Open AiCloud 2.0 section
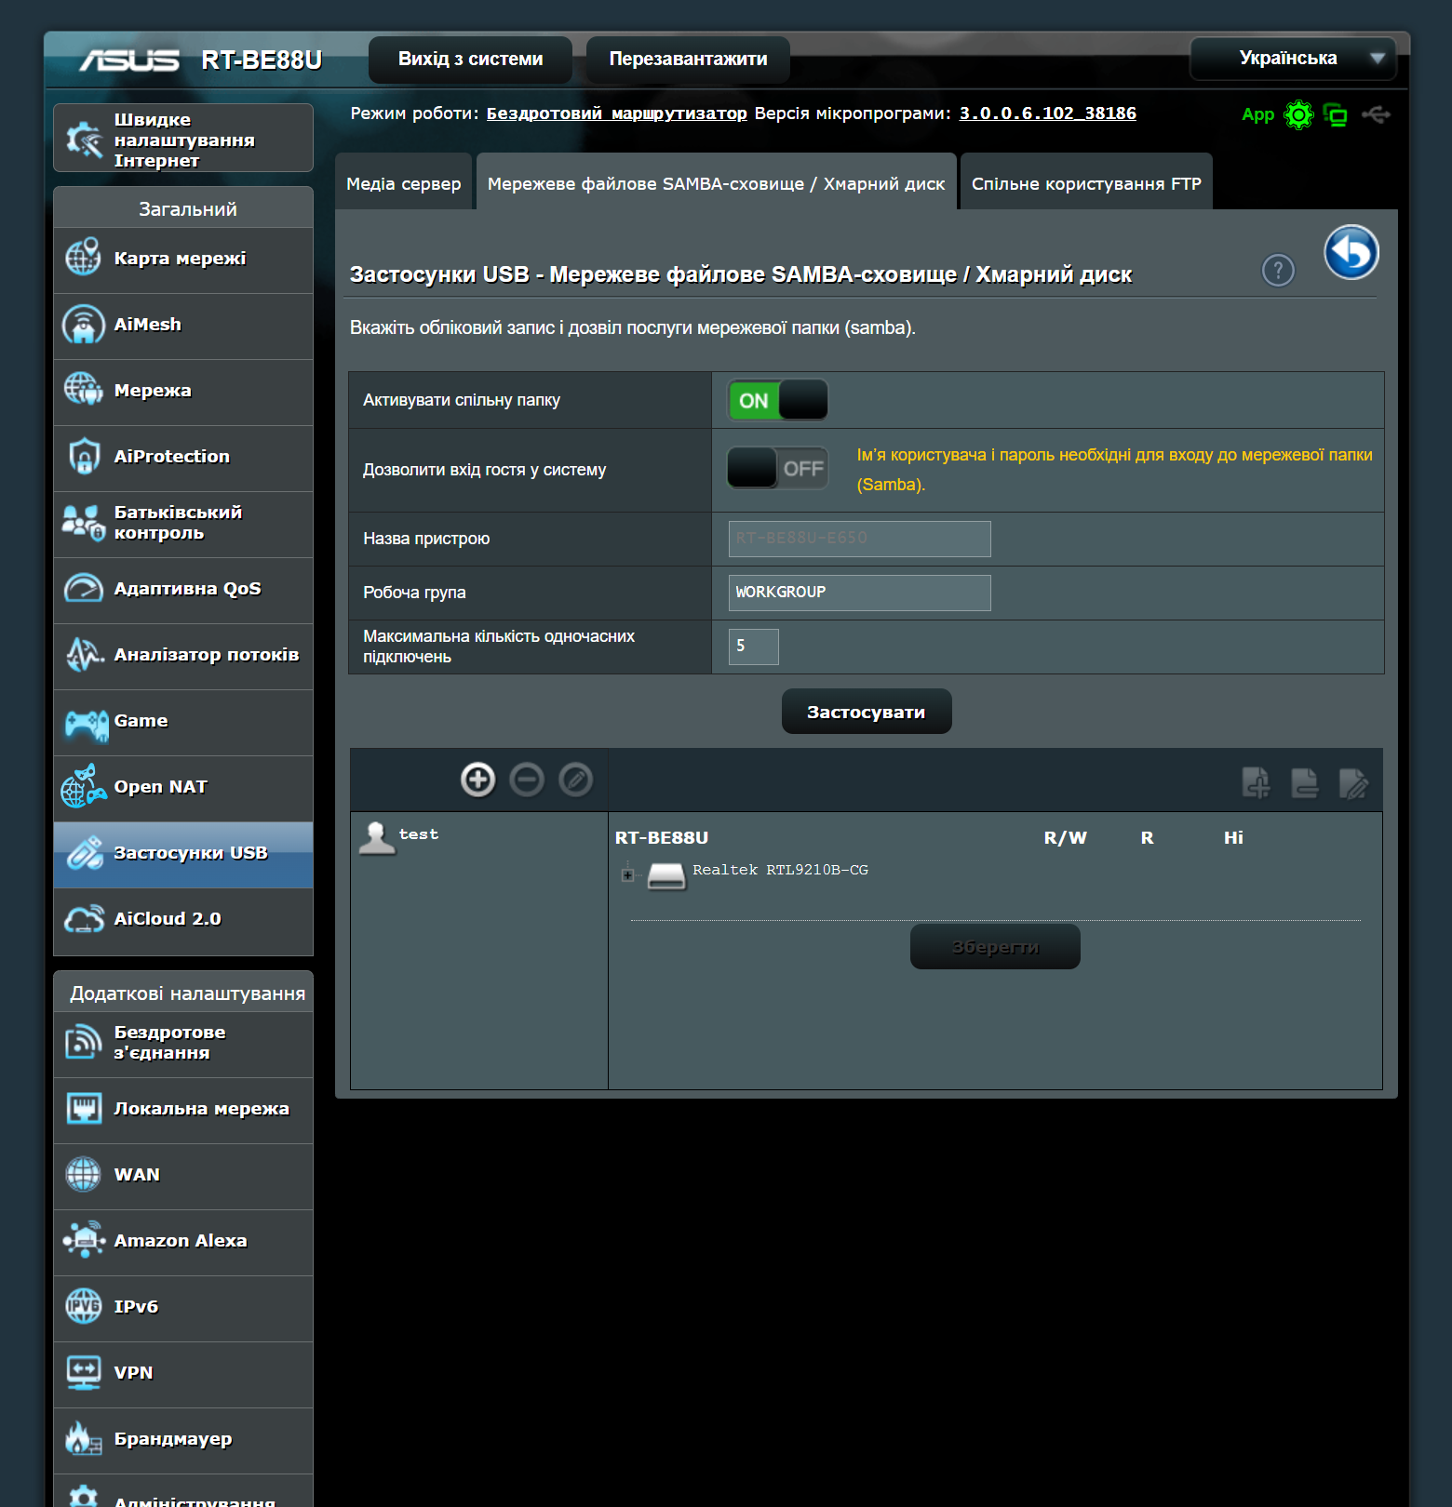Viewport: 1452px width, 1507px height. (183, 920)
